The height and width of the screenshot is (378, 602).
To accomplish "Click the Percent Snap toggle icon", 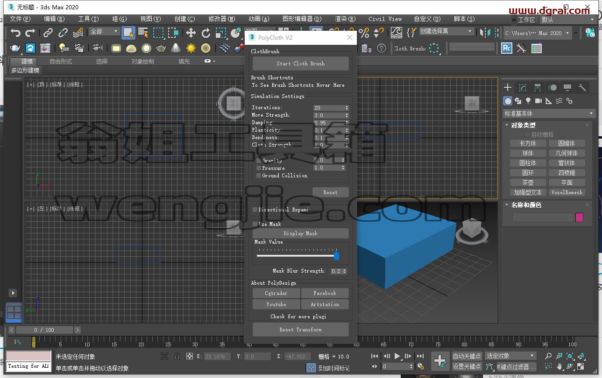I will click(364, 33).
